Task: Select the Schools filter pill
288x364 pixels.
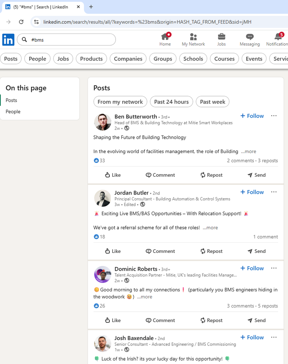Action: (x=193, y=59)
